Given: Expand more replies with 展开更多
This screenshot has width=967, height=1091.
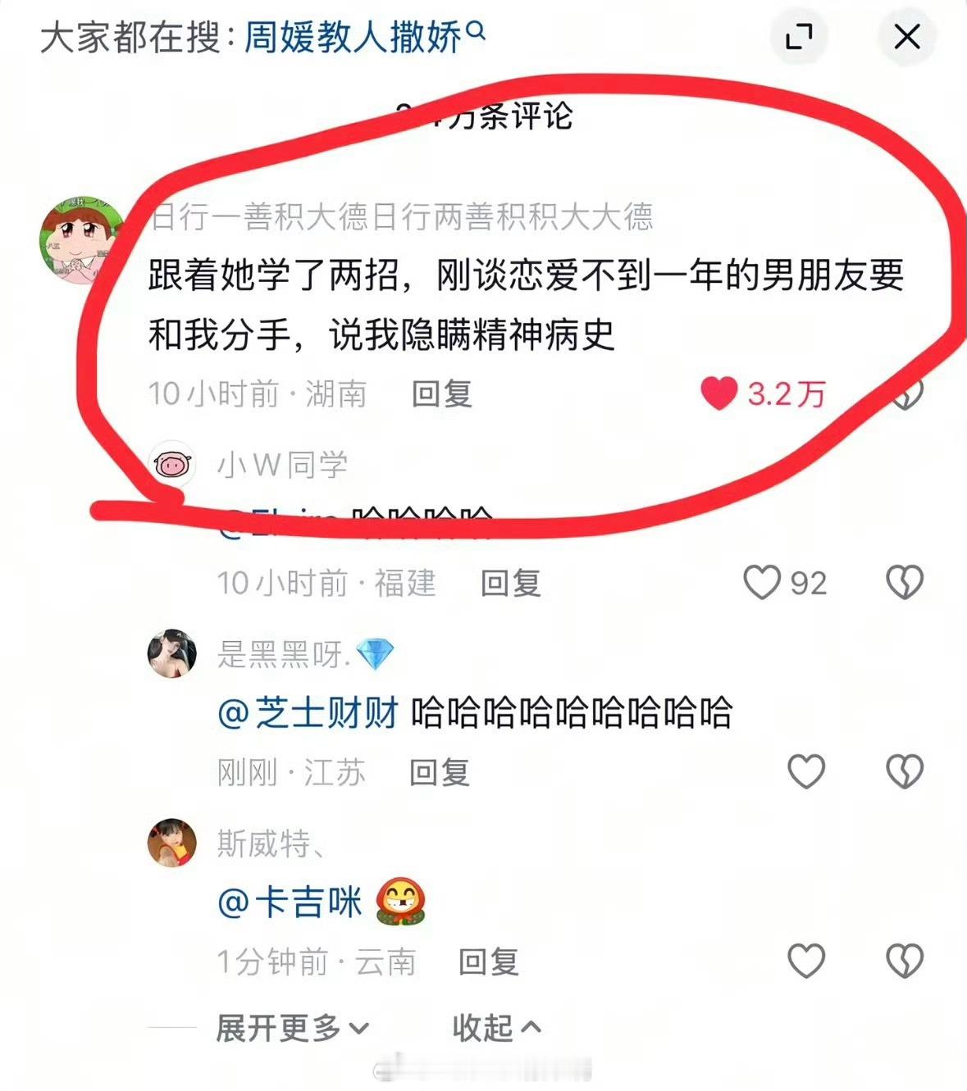Looking at the screenshot, I should (292, 1027).
